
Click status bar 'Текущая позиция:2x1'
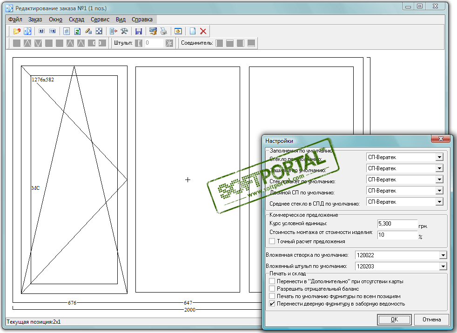point(34,322)
